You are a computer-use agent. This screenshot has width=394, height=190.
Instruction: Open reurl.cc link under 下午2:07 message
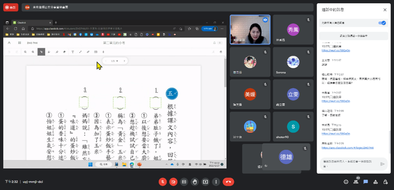coord(336,101)
